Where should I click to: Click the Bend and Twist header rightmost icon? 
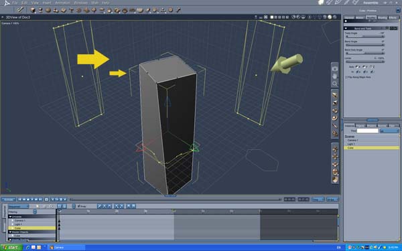coord(395,28)
